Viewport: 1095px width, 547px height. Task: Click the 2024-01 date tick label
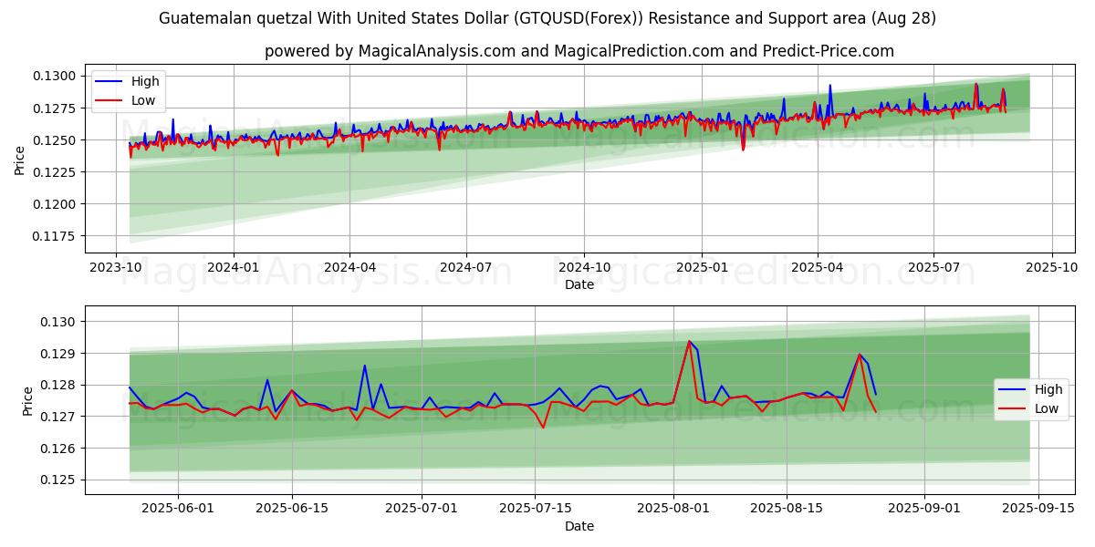pyautogui.click(x=234, y=268)
